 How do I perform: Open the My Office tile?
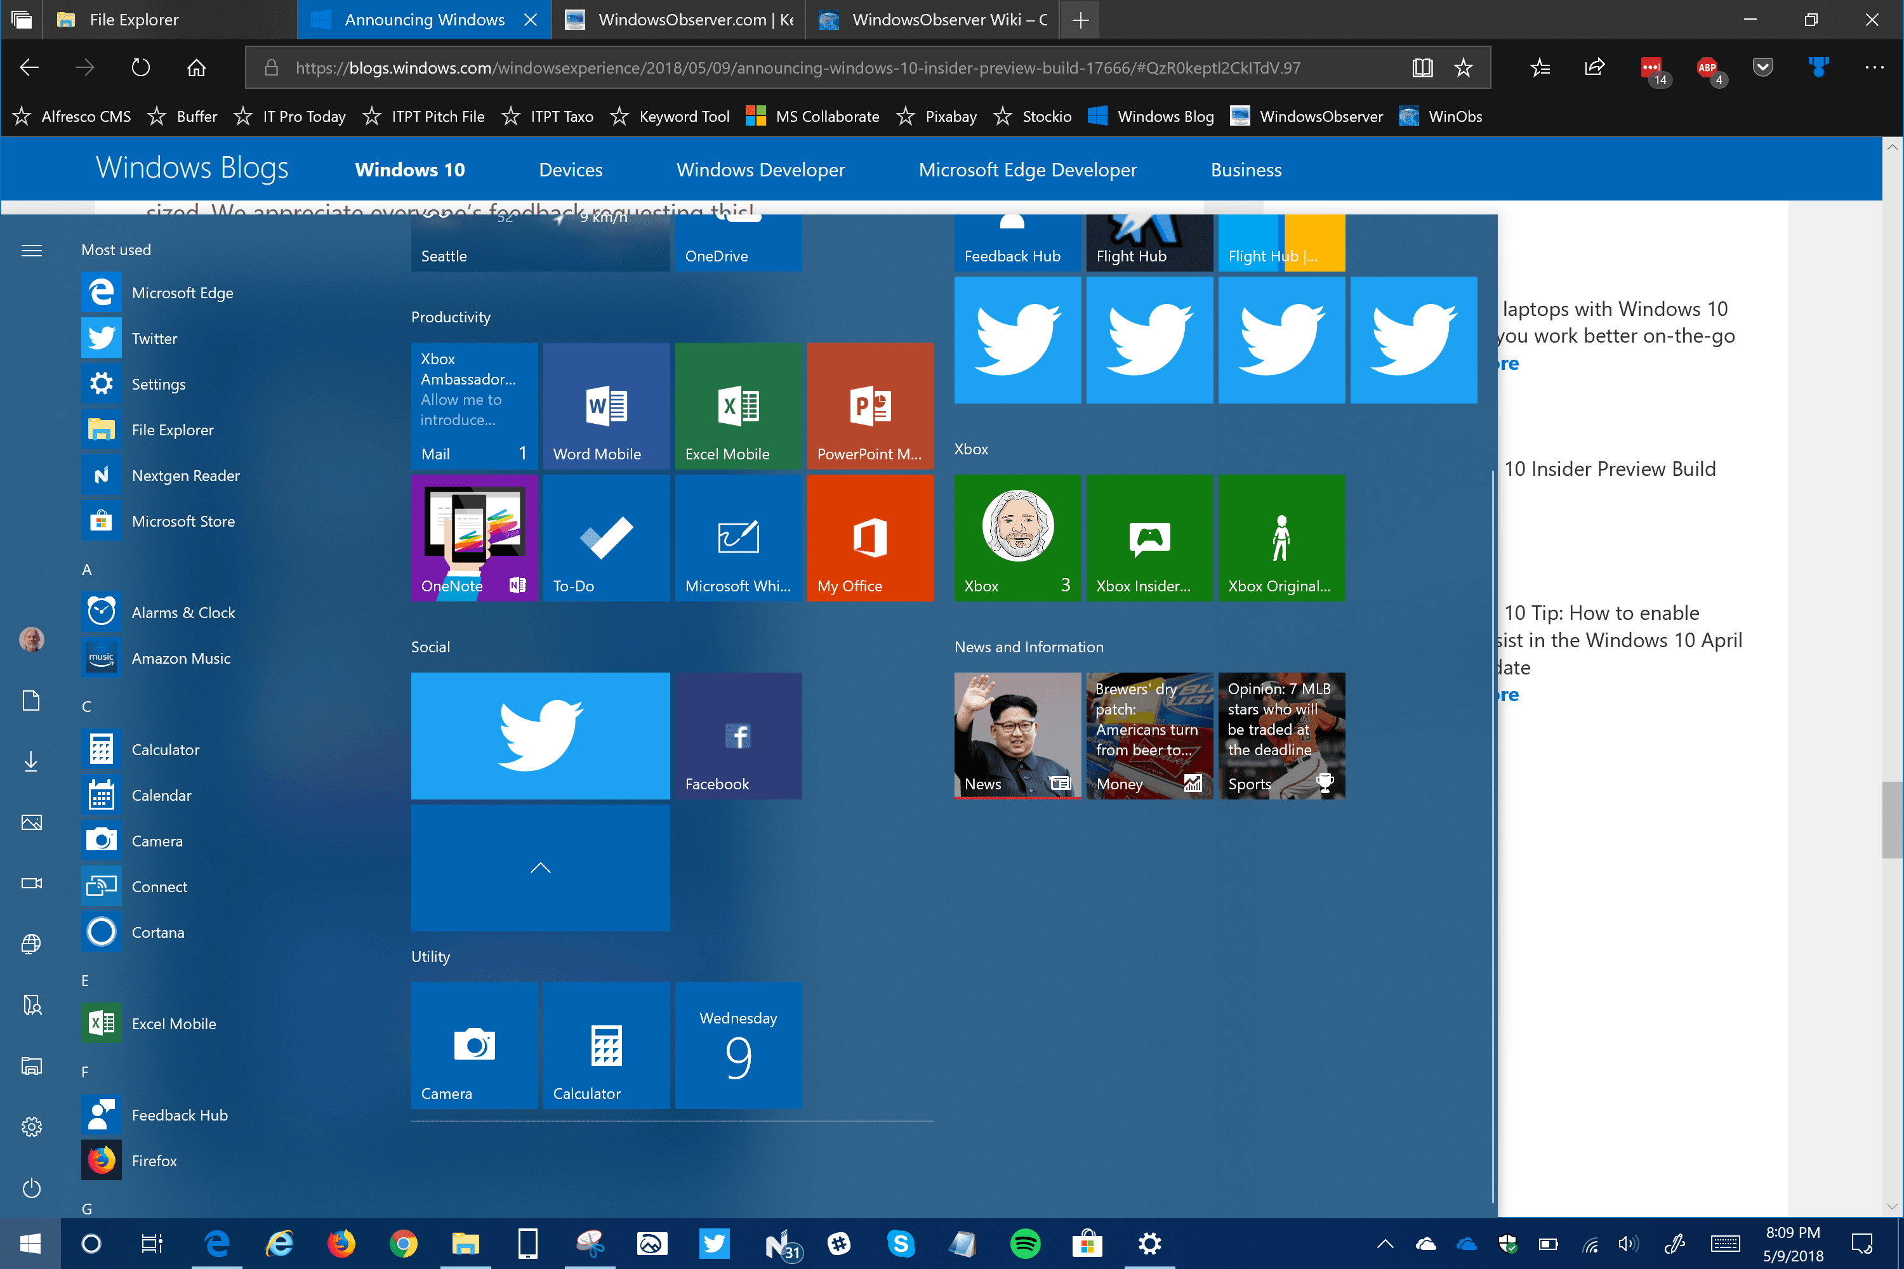[x=870, y=537]
